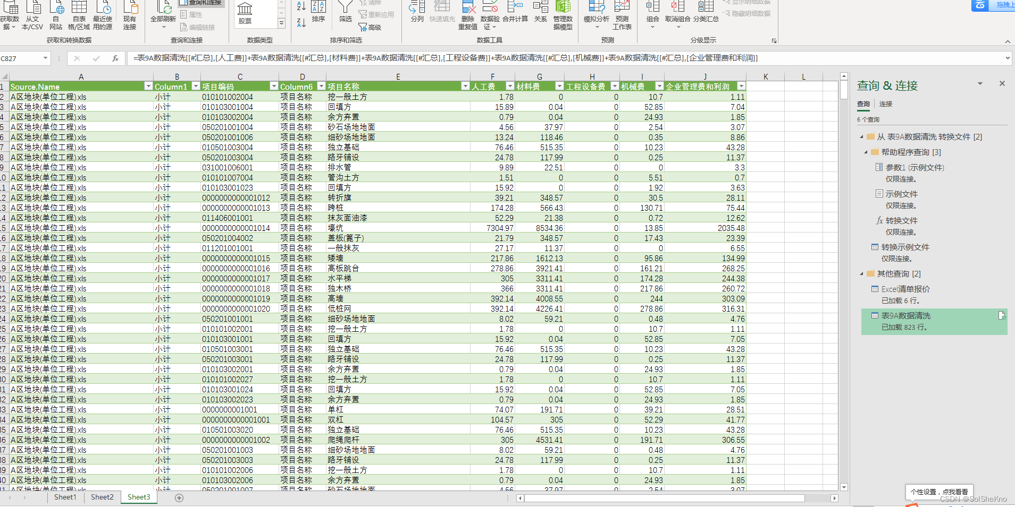
Task: Open 现有连接 existing connections
Action: (130, 15)
